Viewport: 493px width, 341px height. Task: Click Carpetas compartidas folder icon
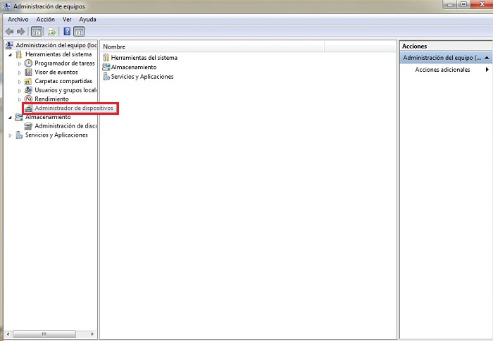(x=28, y=81)
